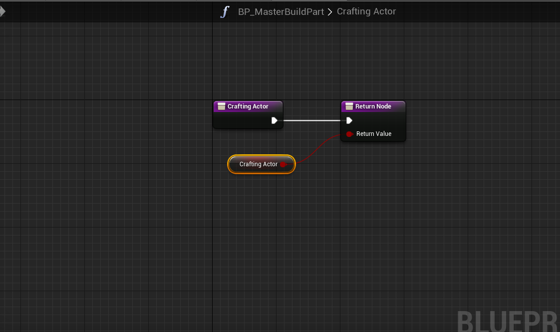Click the forward navigation arrow at top left
Screen dimensions: 560x332
point(2,11)
